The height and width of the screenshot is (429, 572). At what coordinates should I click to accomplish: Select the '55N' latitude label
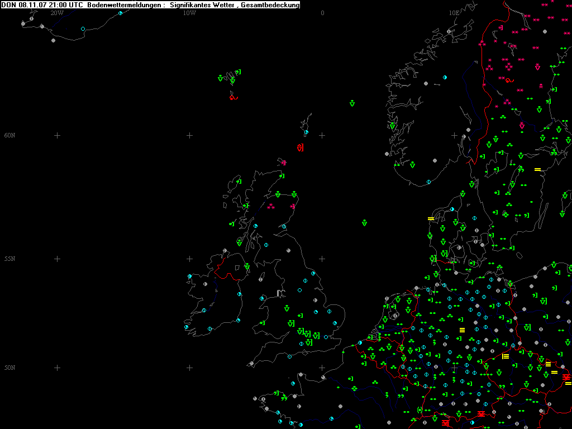[x=9, y=259]
